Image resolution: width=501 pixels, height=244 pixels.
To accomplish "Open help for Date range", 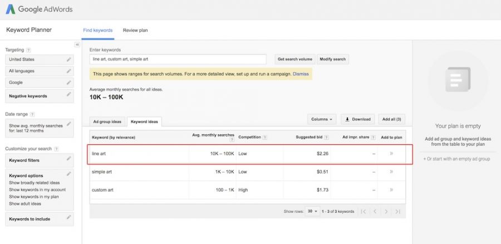I will pyautogui.click(x=32, y=114).
